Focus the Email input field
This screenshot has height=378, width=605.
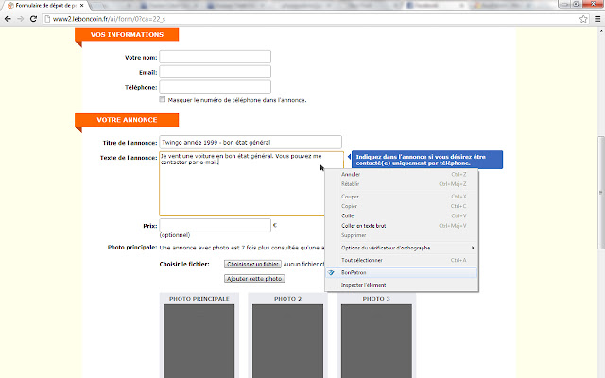[x=215, y=72]
